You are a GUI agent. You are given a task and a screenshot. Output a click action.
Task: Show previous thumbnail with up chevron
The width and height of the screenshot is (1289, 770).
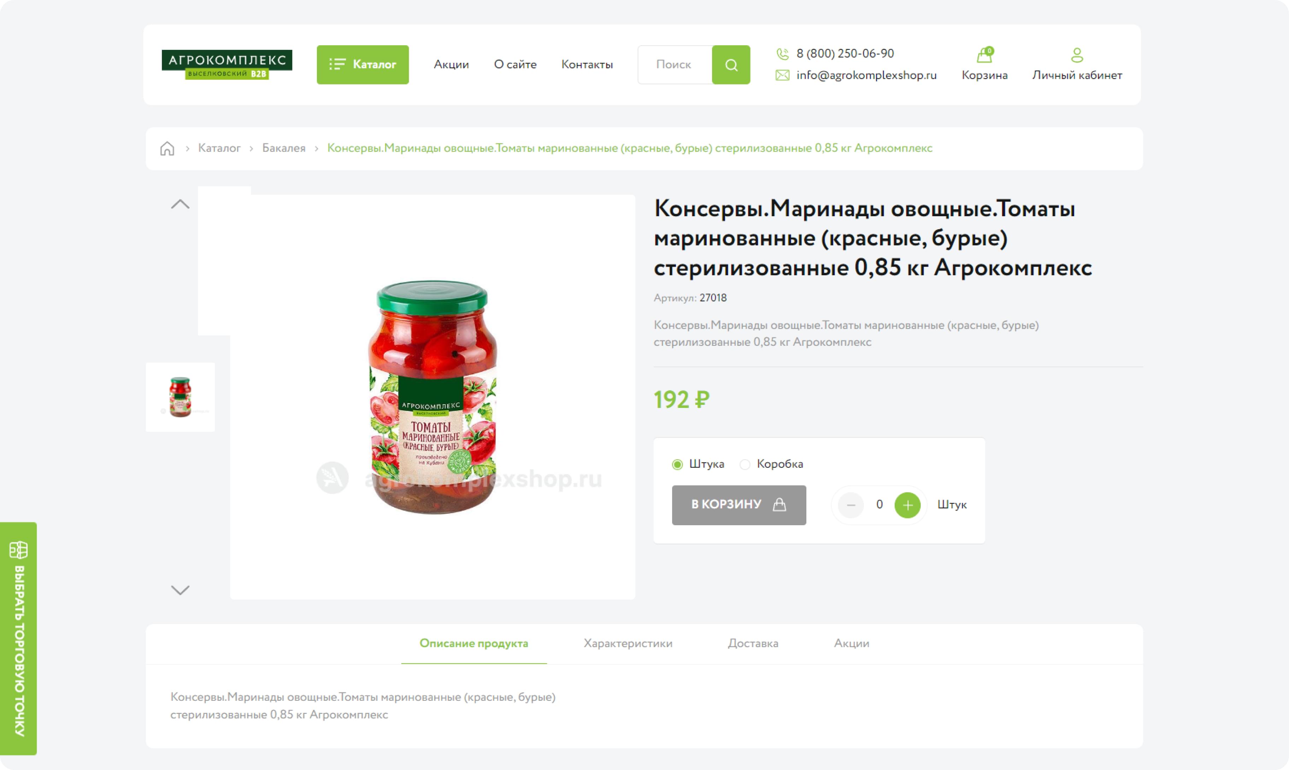[x=180, y=204]
